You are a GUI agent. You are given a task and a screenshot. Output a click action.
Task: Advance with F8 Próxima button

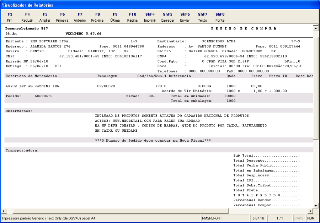coord(97,17)
